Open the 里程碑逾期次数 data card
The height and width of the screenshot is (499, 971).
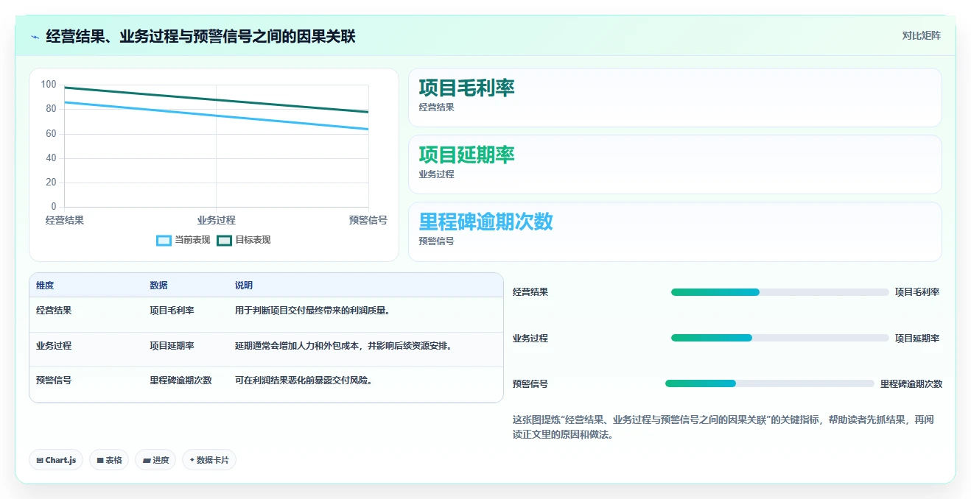[x=675, y=231]
